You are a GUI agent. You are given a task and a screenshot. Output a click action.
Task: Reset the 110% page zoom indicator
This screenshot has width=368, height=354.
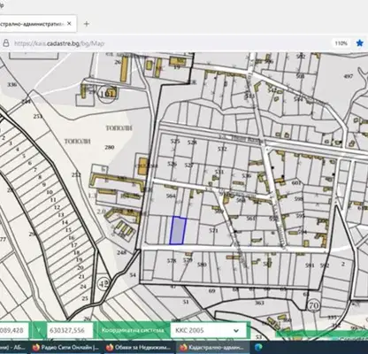pos(341,43)
